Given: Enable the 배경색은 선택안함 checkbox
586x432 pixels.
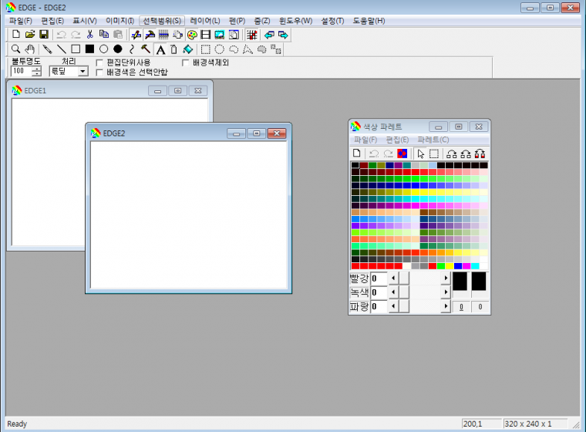Looking at the screenshot, I should (99, 73).
